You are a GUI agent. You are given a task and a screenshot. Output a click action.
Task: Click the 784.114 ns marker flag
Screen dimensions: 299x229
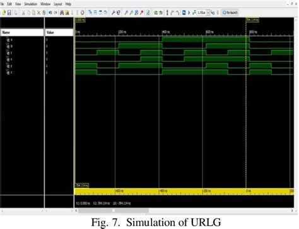[252, 20]
